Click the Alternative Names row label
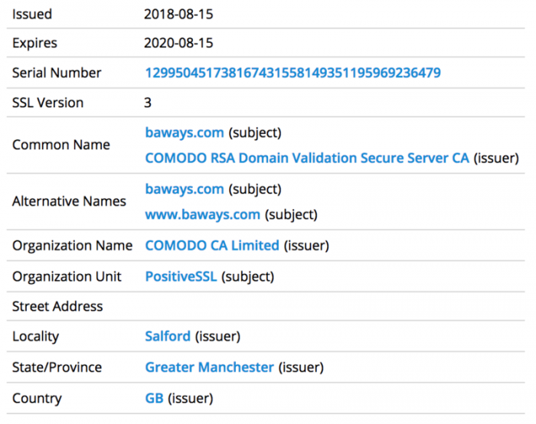This screenshot has width=536, height=424. coord(69,201)
